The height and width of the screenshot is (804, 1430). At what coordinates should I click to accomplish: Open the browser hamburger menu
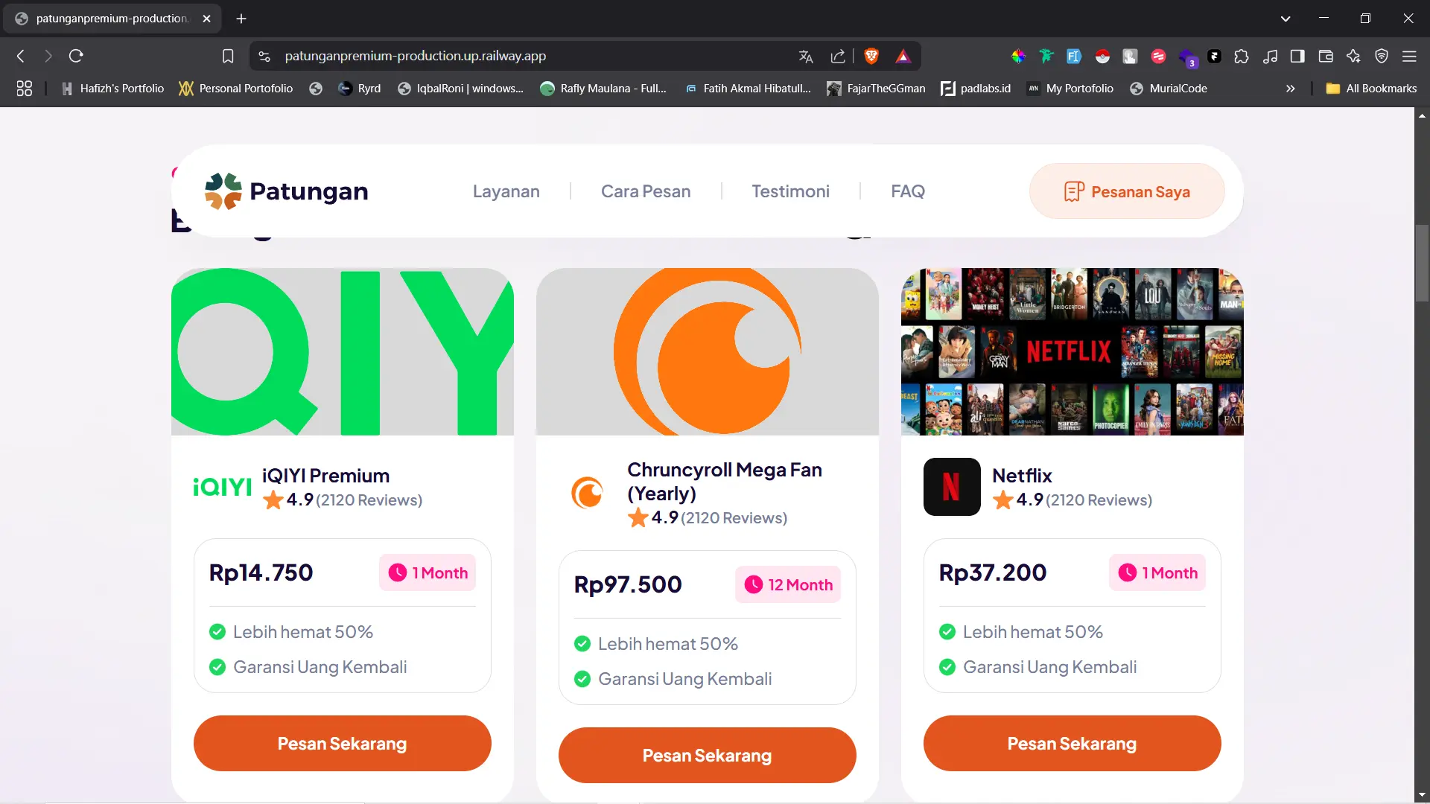(x=1409, y=56)
